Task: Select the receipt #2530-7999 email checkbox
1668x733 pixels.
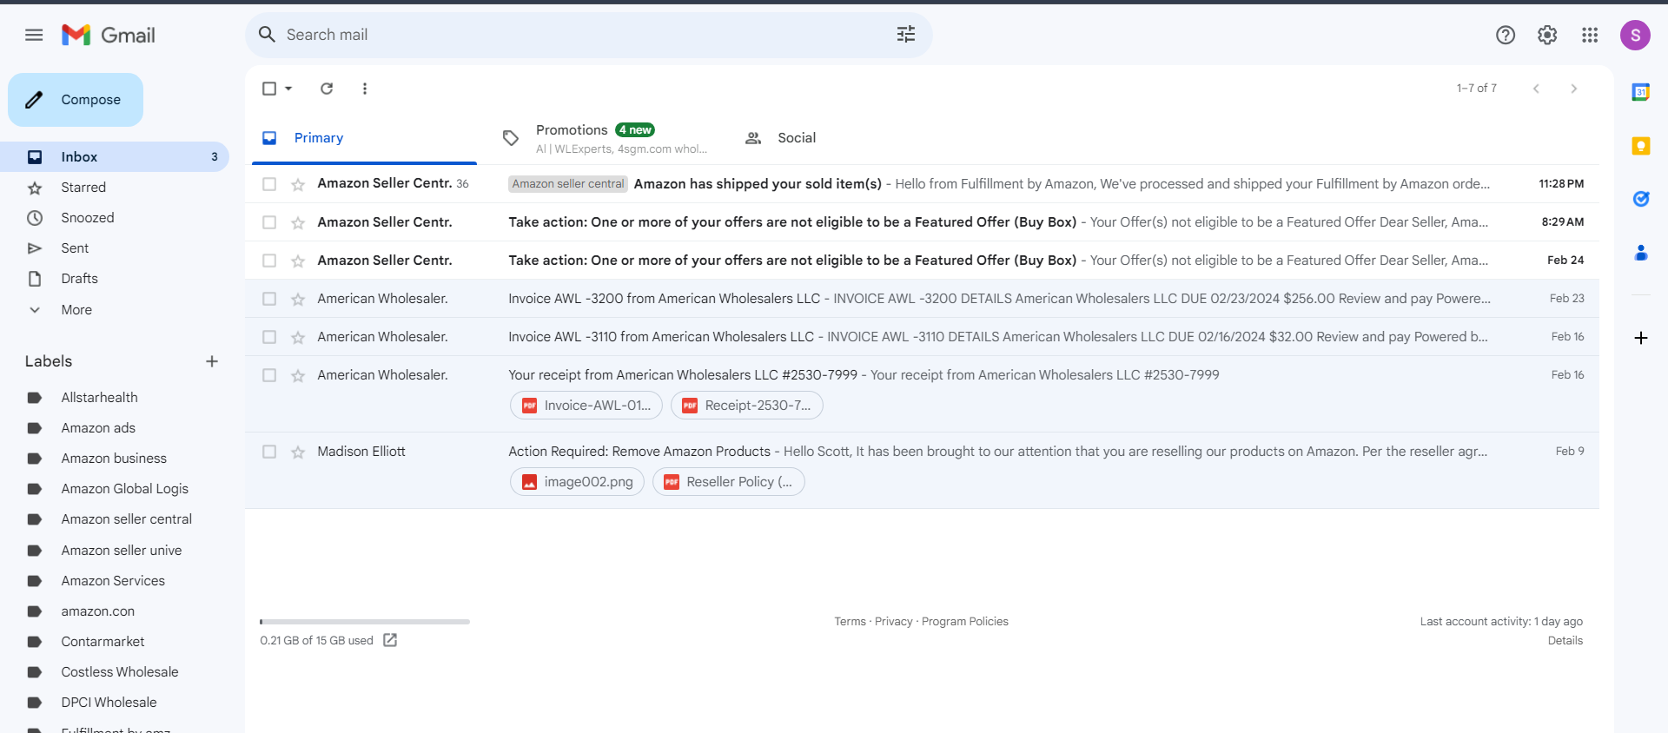Action: (x=269, y=375)
